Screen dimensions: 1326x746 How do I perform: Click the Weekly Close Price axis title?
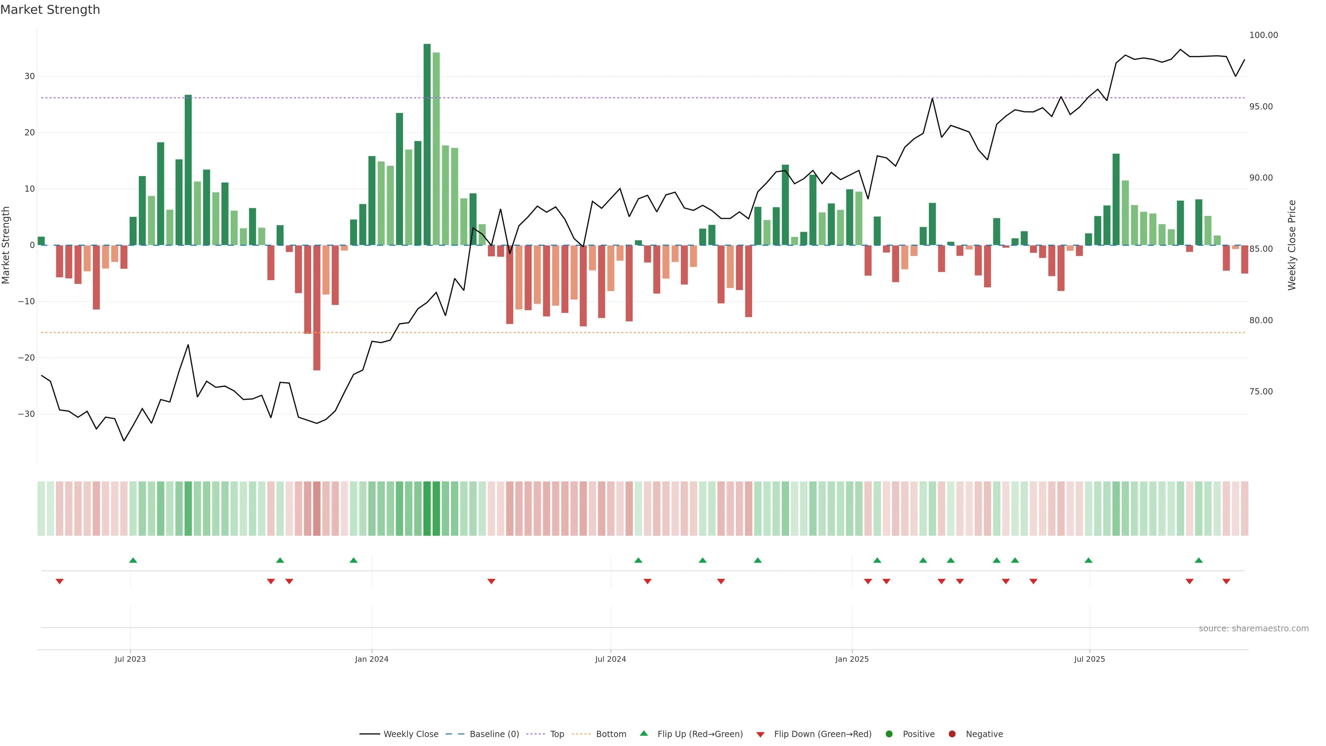pyautogui.click(x=1292, y=245)
